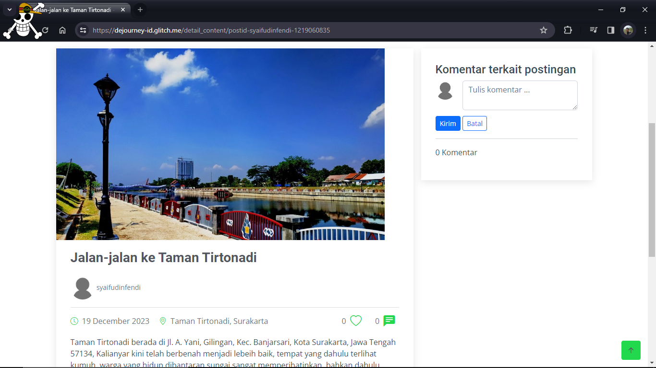Like the post with the heart icon

tap(356, 321)
